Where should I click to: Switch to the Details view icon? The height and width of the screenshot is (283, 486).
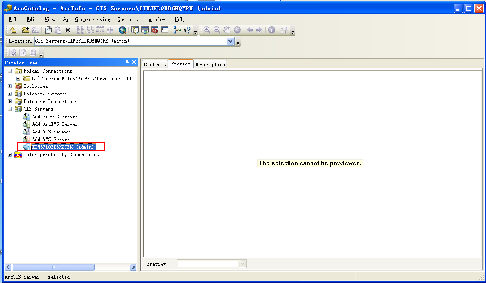pyautogui.click(x=100, y=30)
